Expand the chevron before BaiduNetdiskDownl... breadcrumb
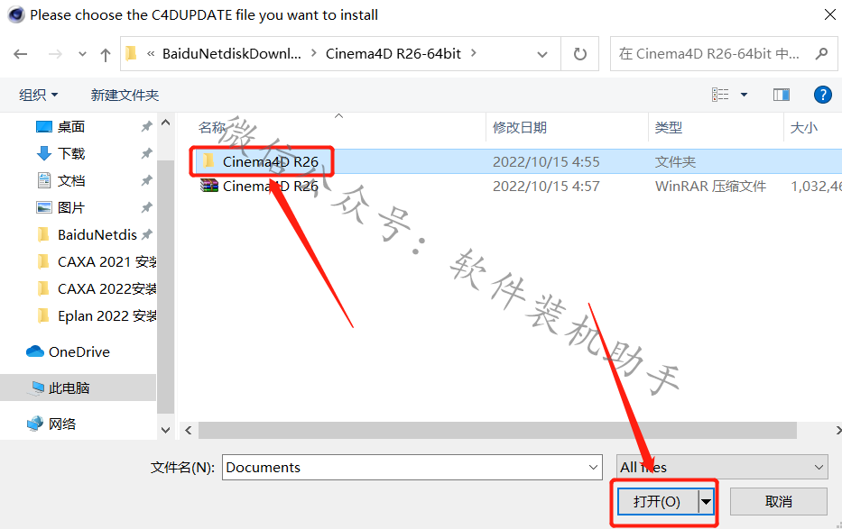The image size is (842, 529). (x=151, y=53)
